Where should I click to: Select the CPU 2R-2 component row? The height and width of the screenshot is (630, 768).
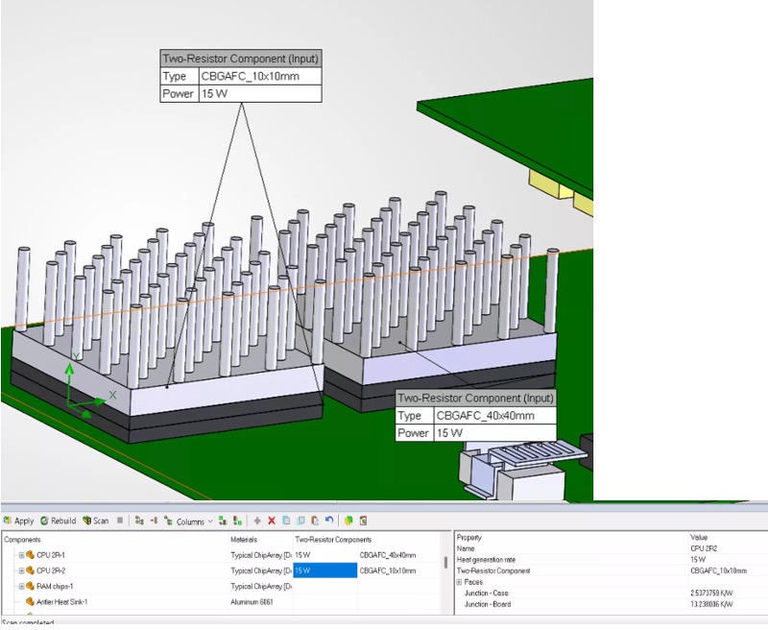tap(51, 570)
